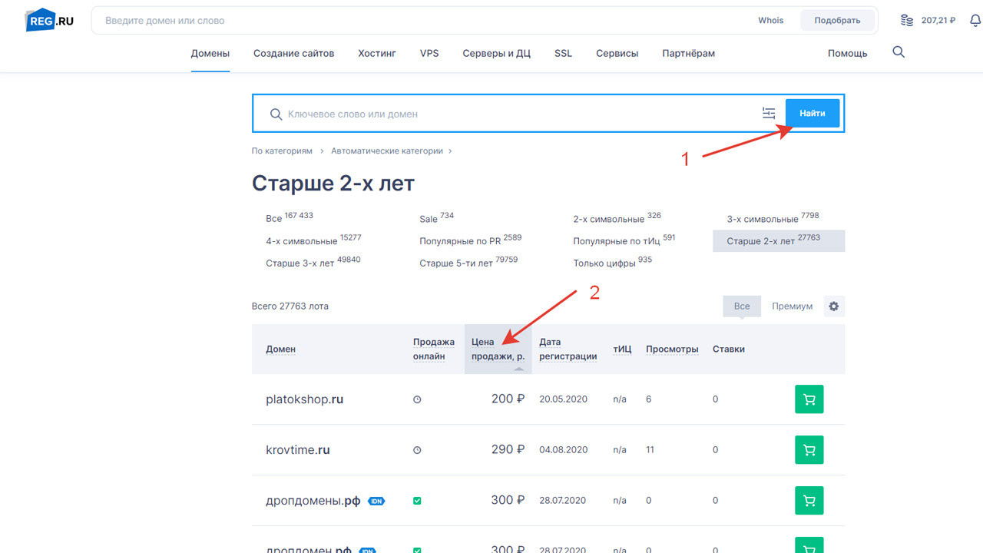
Task: Open the site search magnifier icon
Action: pyautogui.click(x=899, y=52)
